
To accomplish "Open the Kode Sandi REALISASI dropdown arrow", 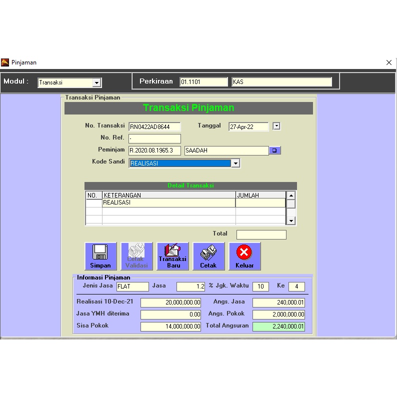I will (x=235, y=163).
